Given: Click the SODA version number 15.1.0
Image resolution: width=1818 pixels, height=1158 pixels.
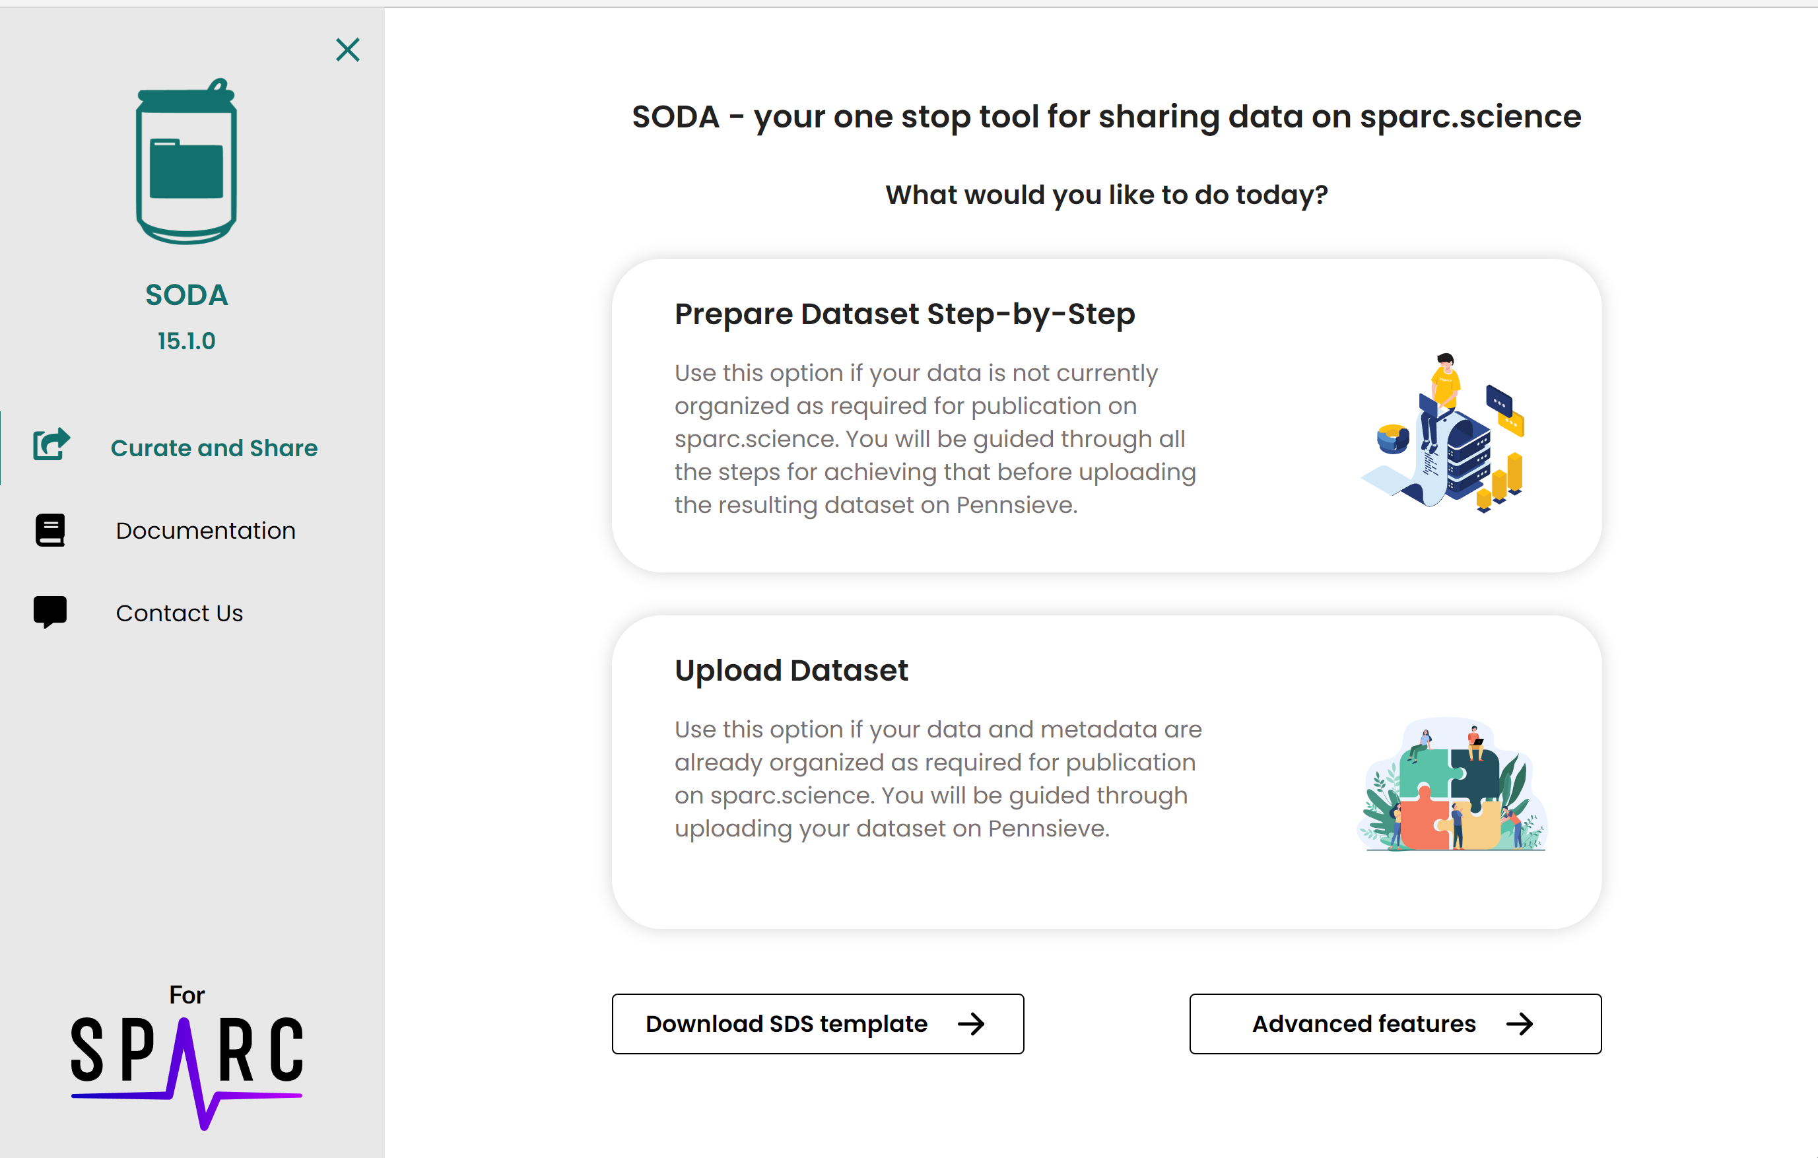Looking at the screenshot, I should point(186,341).
